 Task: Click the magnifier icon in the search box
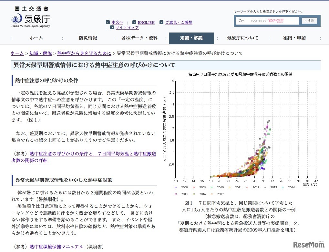pyautogui.click(x=241, y=20)
